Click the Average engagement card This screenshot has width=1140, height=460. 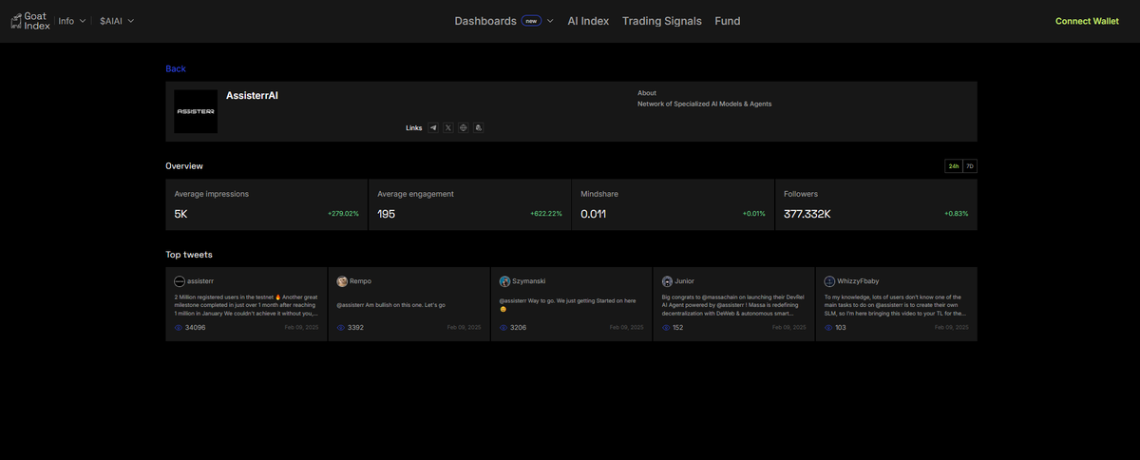[469, 204]
